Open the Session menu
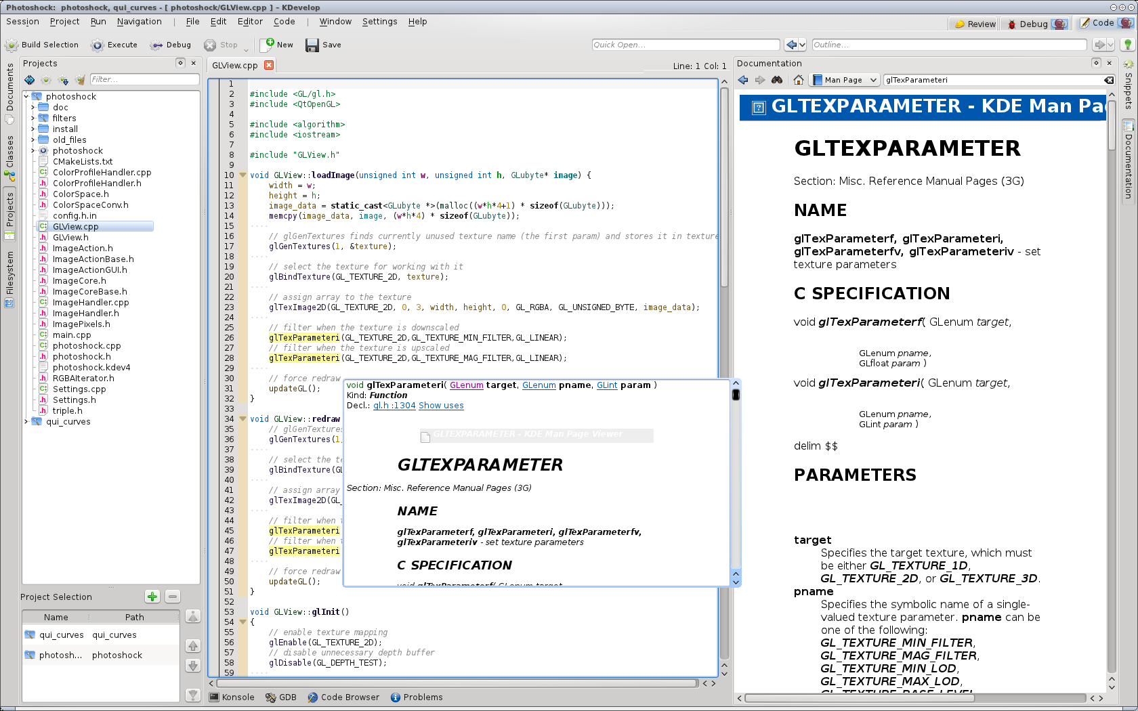Viewport: 1138px width, 711px height. (x=22, y=22)
